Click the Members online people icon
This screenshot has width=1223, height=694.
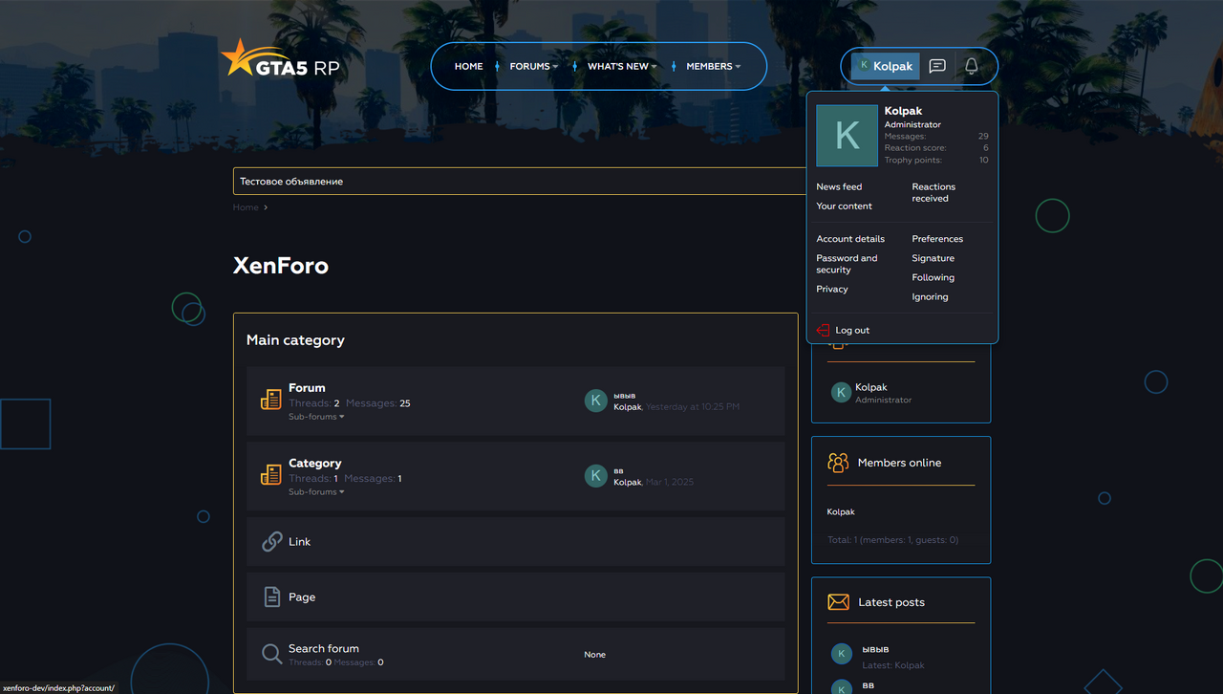(x=838, y=463)
